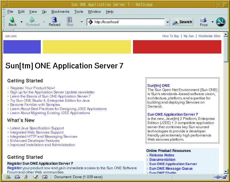Expand the URL history dropdown
Image resolution: width=230 pixels, height=182 pixels.
point(168,22)
